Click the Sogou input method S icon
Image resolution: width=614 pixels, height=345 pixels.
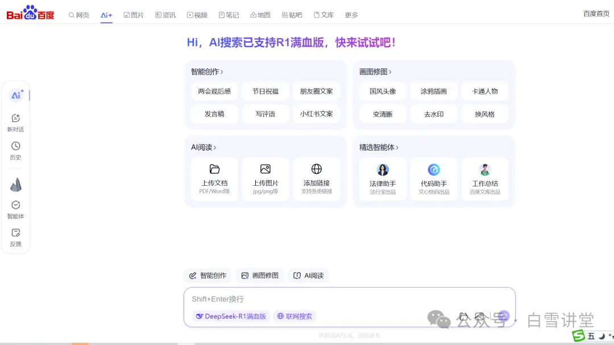pos(579,335)
